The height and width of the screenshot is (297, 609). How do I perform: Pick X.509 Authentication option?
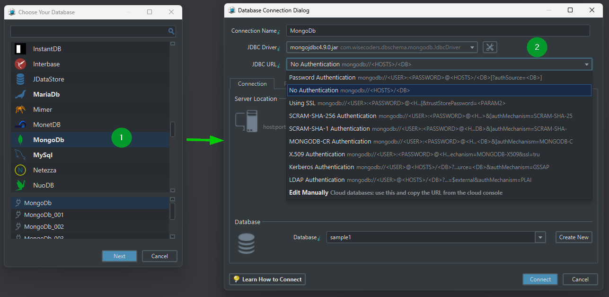pyautogui.click(x=439, y=154)
